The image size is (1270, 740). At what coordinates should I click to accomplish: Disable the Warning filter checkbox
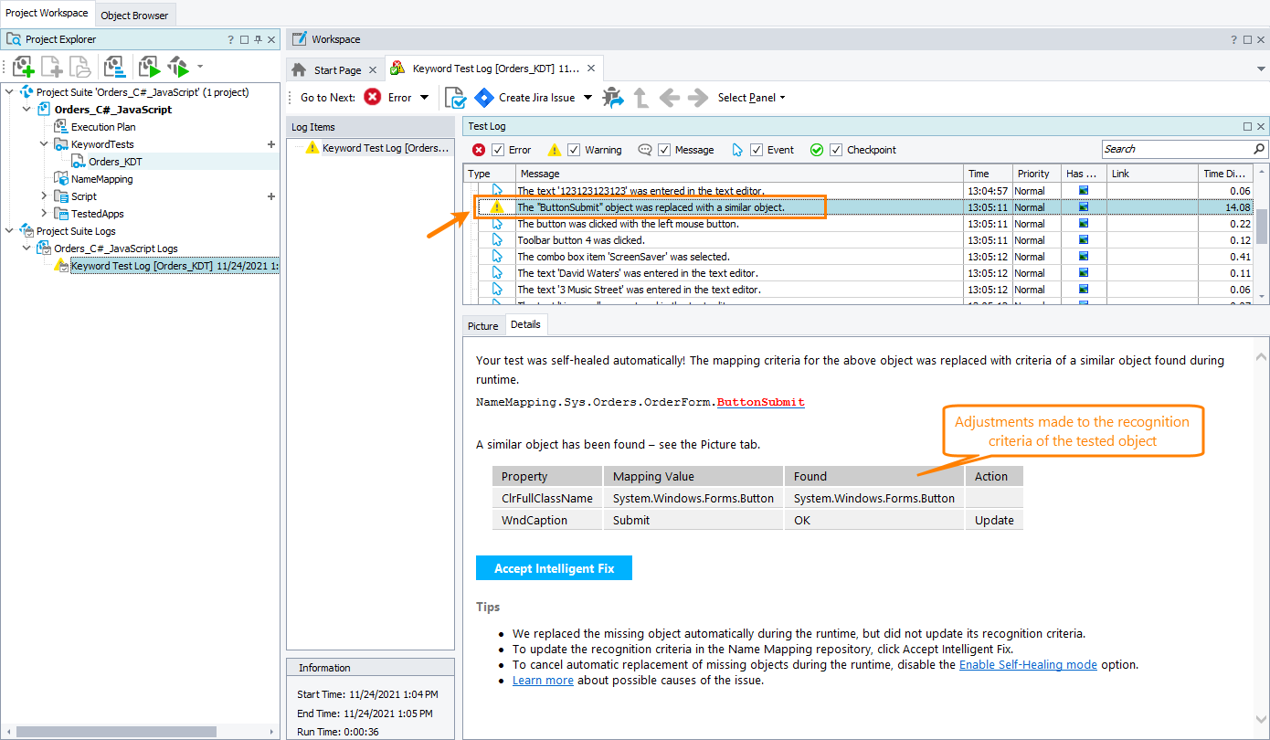[x=573, y=150]
